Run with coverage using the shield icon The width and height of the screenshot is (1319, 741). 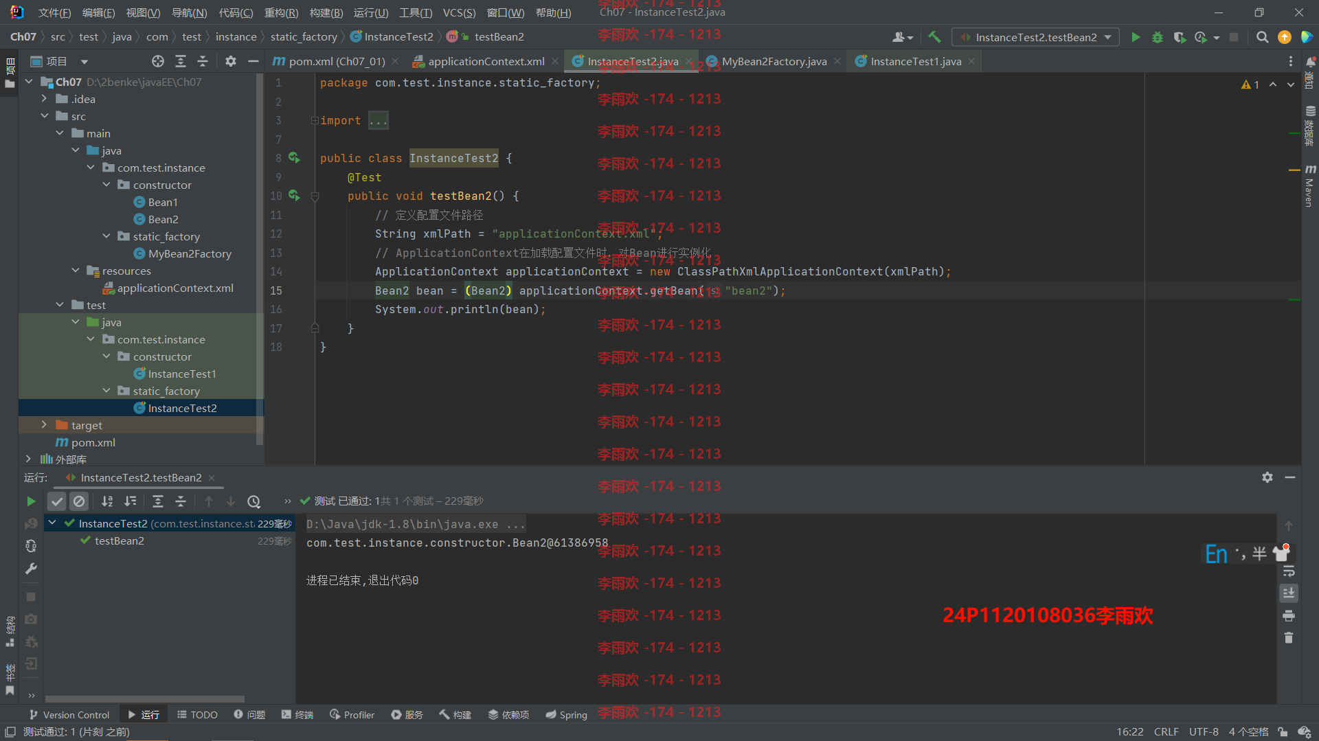tap(1180, 37)
